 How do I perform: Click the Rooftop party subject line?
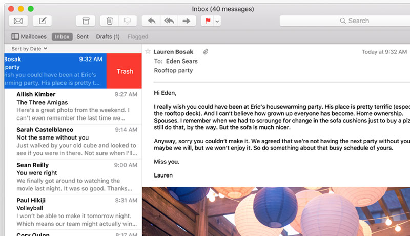tap(173, 71)
